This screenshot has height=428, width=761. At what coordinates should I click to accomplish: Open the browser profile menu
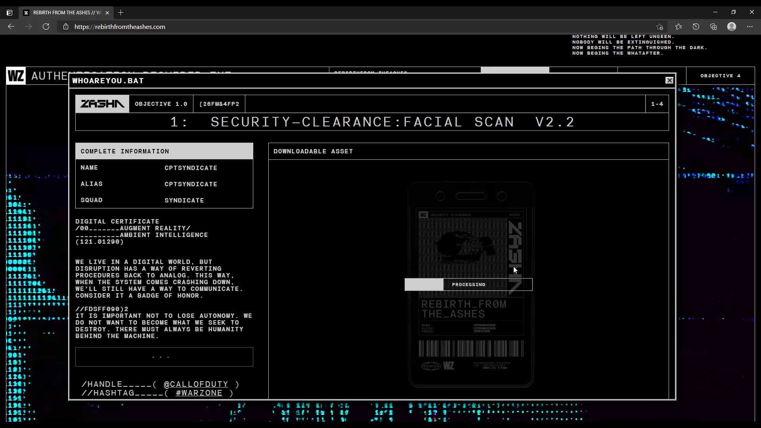coord(732,27)
